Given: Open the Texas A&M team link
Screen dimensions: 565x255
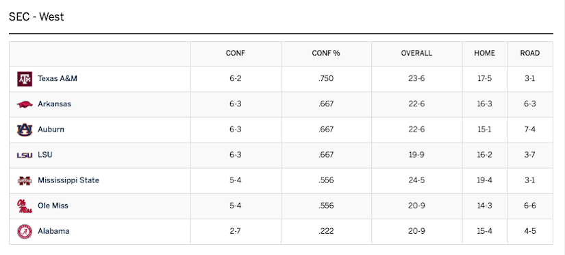Looking at the screenshot, I should pos(58,78).
